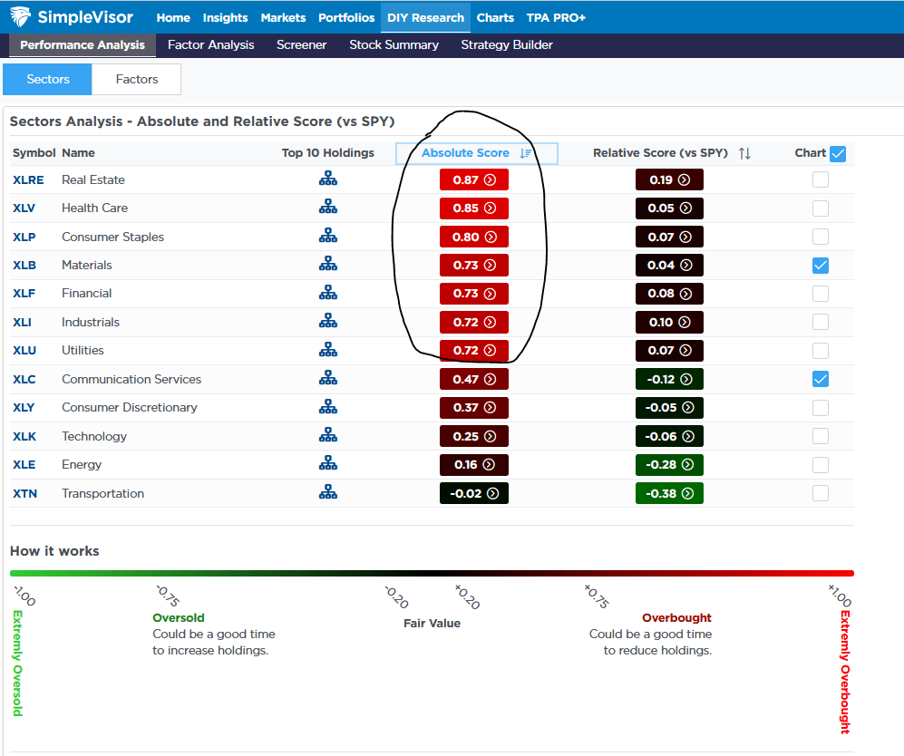Open Top 10 Holdings icon for Real Estate
Viewport: 904px width, 756px height.
point(327,179)
